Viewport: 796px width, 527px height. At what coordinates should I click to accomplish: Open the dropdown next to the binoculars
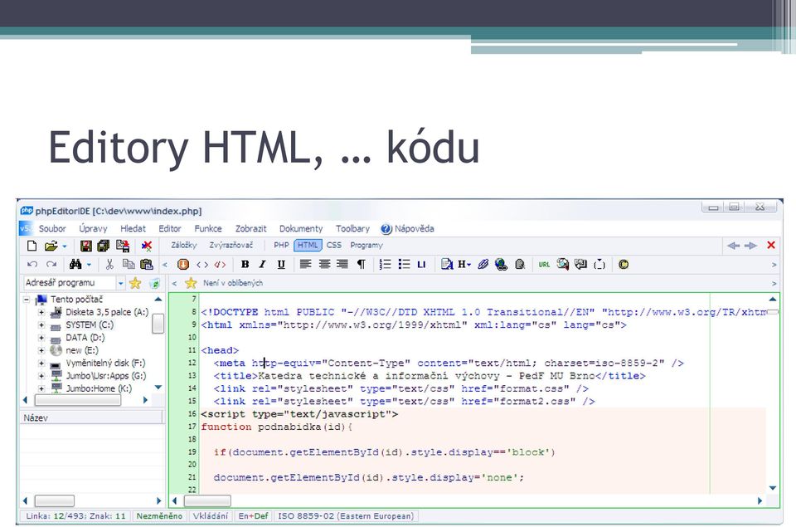click(x=89, y=265)
